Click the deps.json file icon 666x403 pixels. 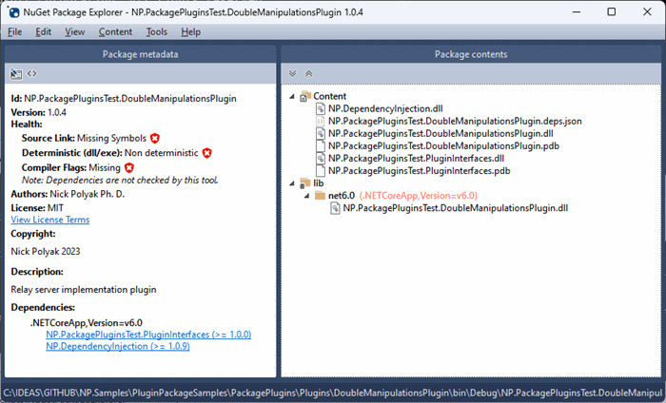coord(321,122)
